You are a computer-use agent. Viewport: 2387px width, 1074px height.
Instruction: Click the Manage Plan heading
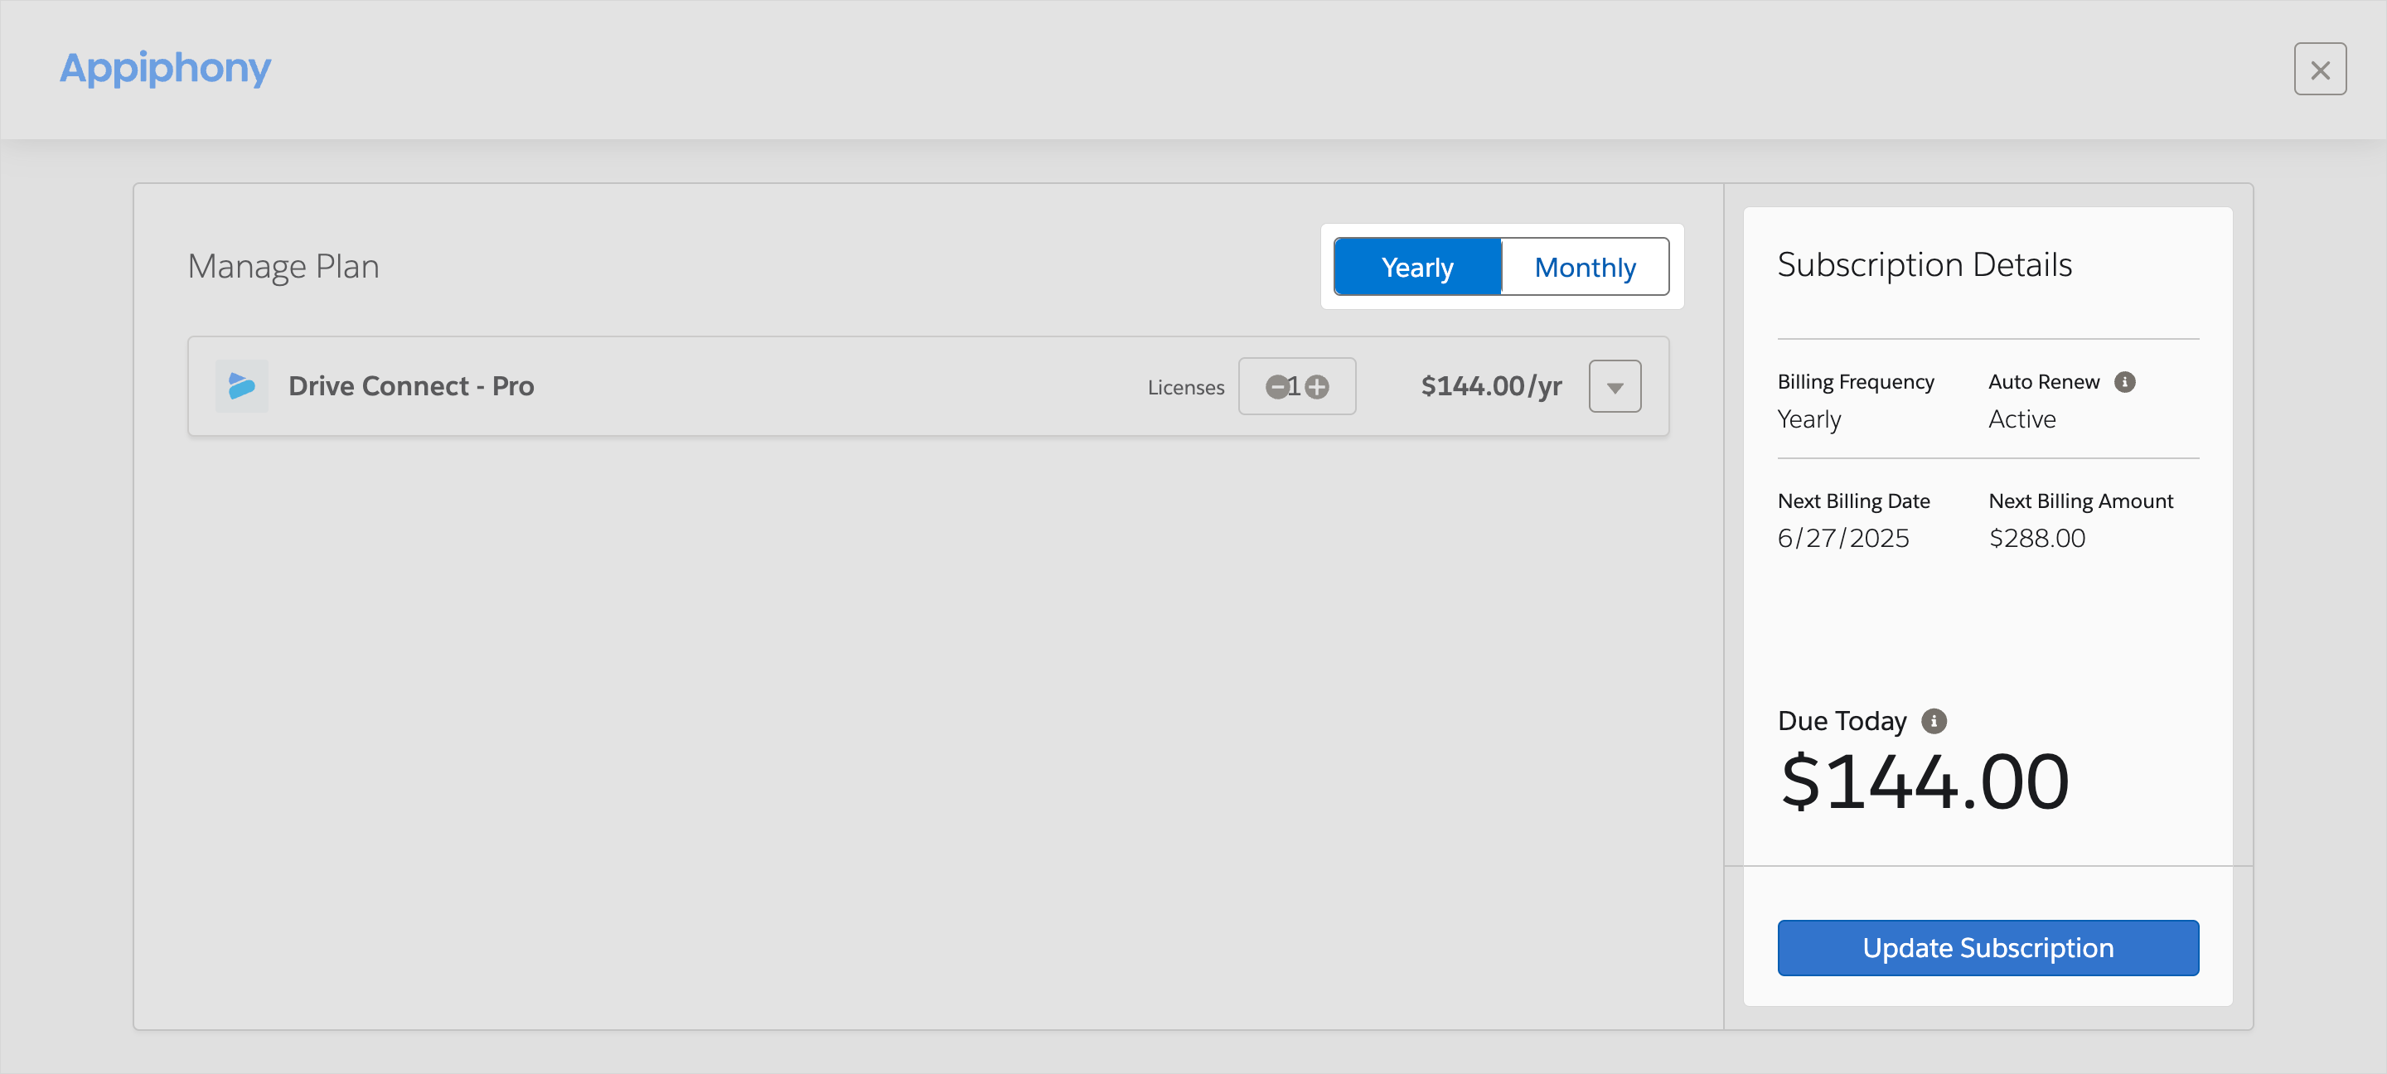[x=283, y=267]
